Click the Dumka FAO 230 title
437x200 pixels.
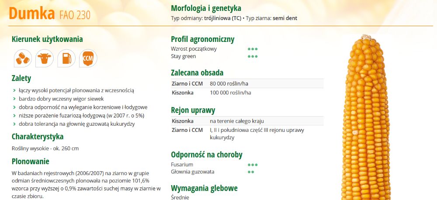coord(50,13)
